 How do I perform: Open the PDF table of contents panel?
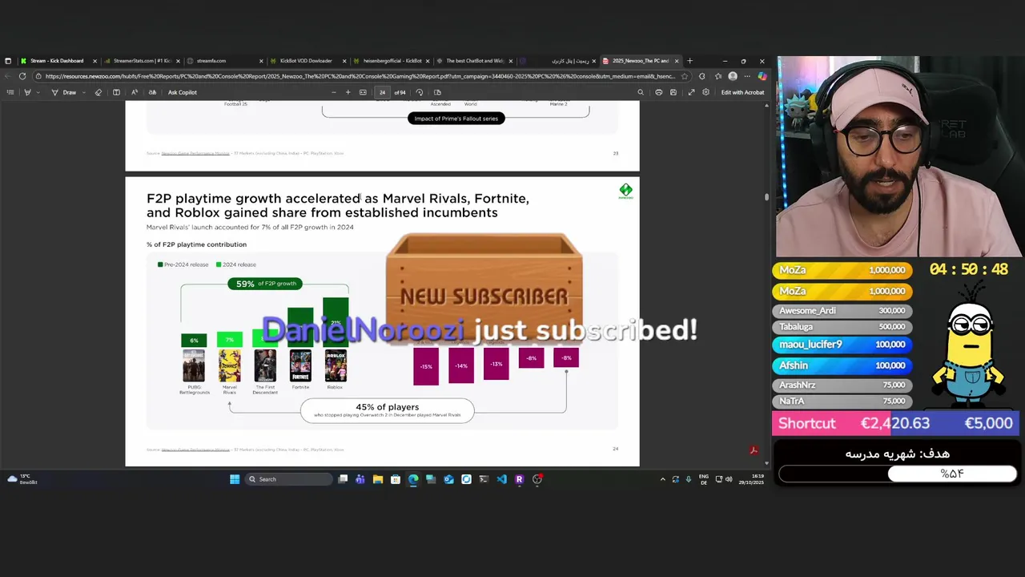[x=10, y=92]
